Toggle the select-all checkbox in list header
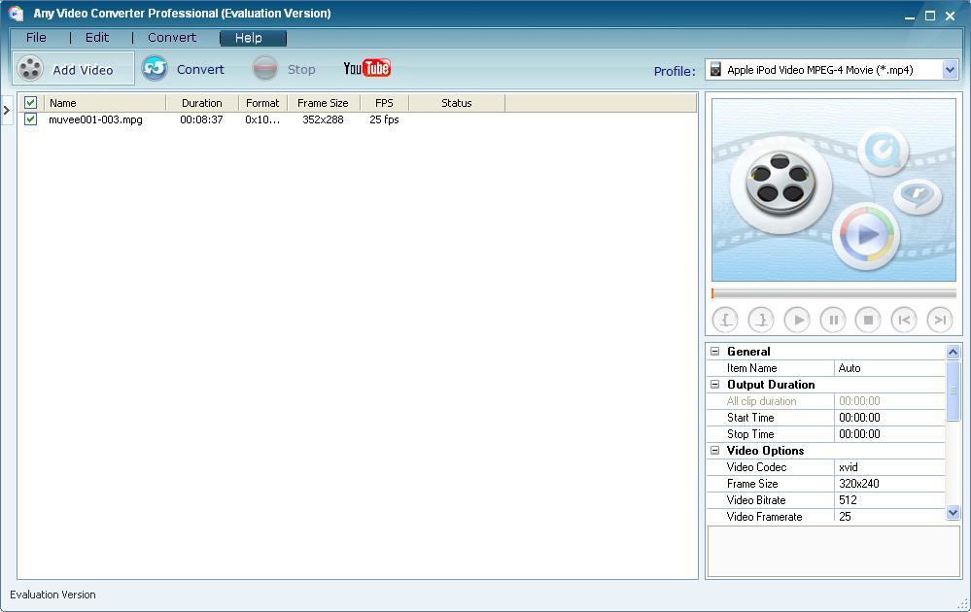This screenshot has width=971, height=612. click(x=30, y=103)
